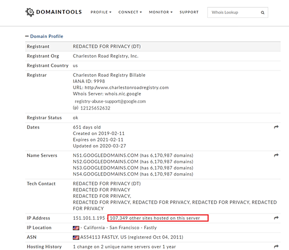This screenshot has height=250, width=289.
Task: Click the share arrow in the IP Address row
Action: point(276,218)
